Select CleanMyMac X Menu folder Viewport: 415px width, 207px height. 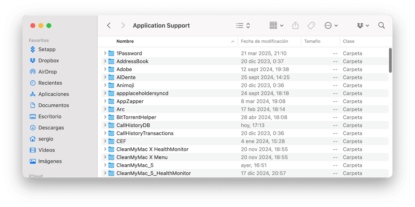142,157
